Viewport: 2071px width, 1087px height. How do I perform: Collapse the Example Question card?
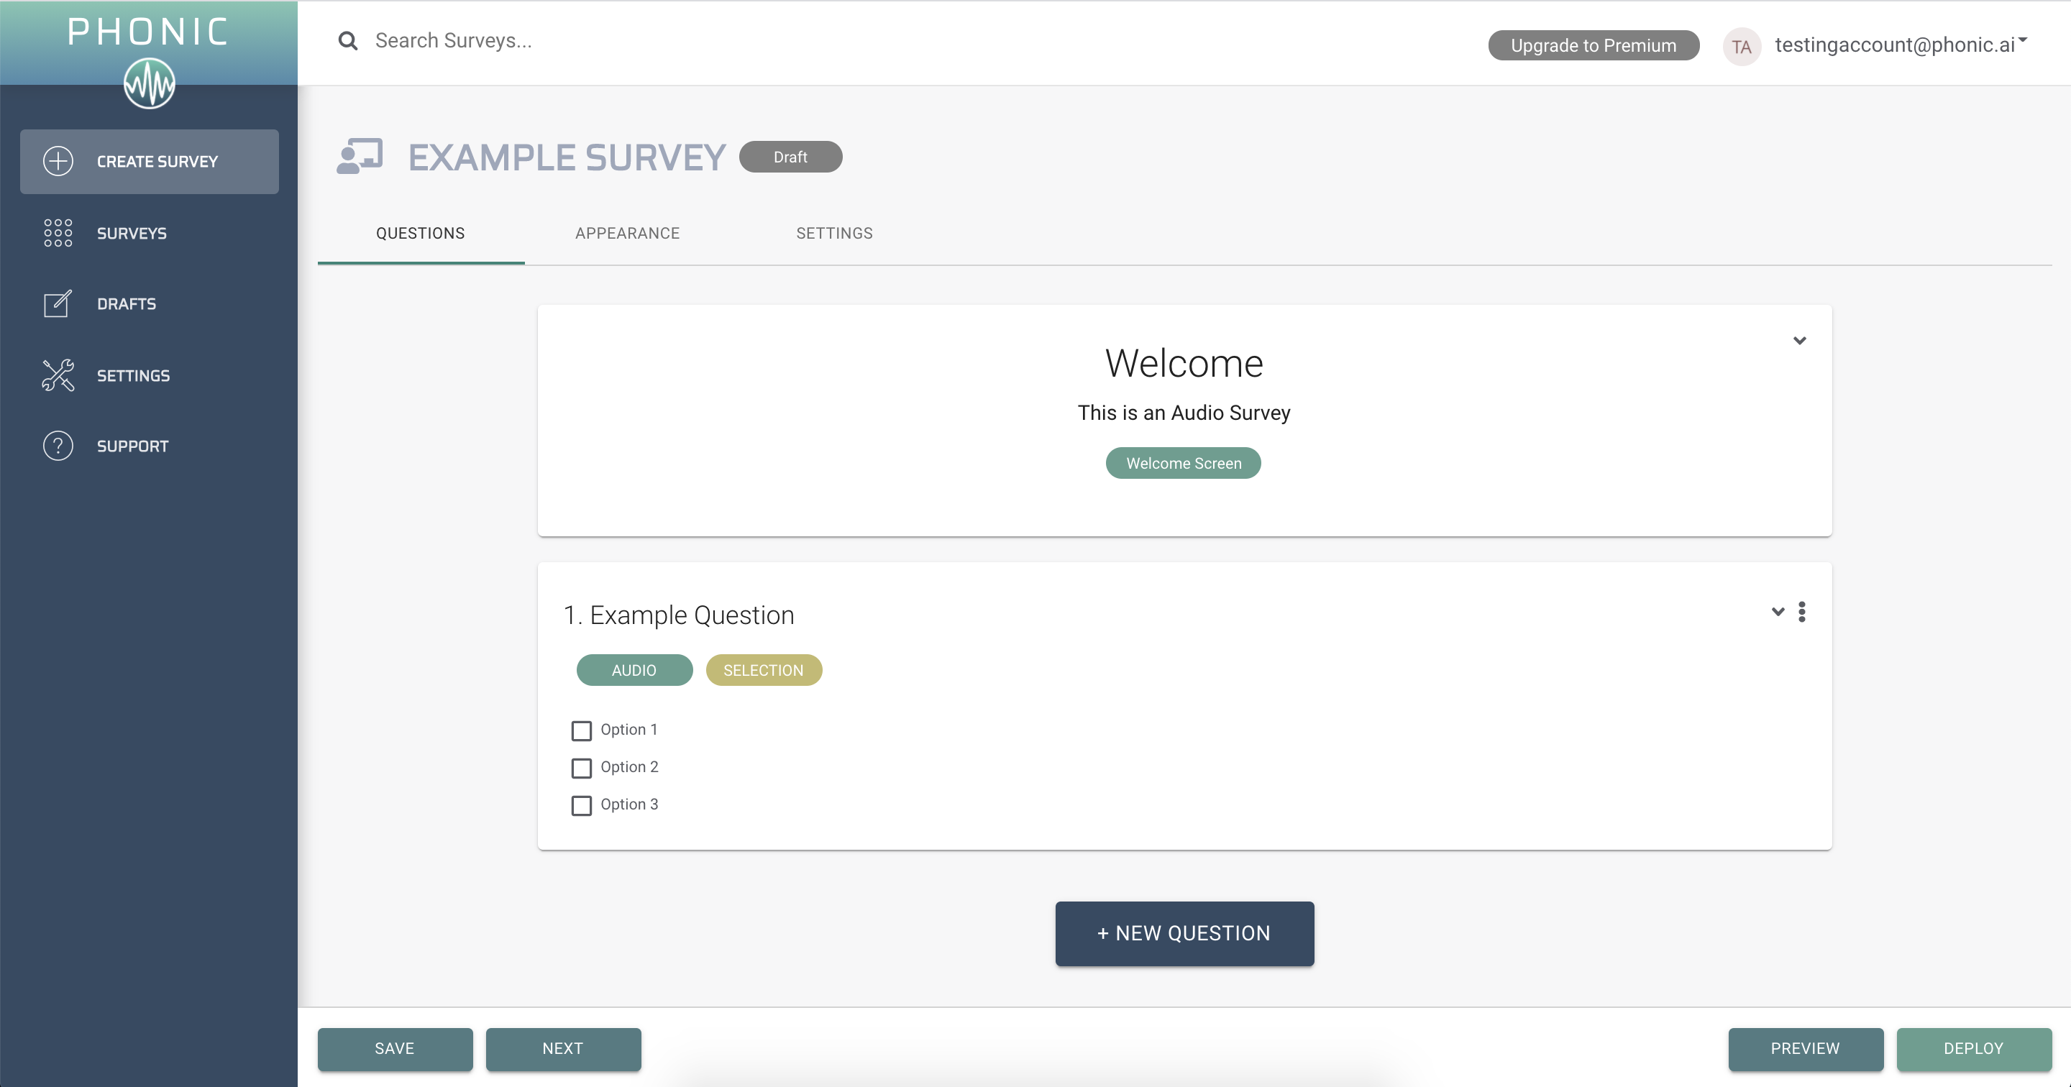tap(1777, 612)
